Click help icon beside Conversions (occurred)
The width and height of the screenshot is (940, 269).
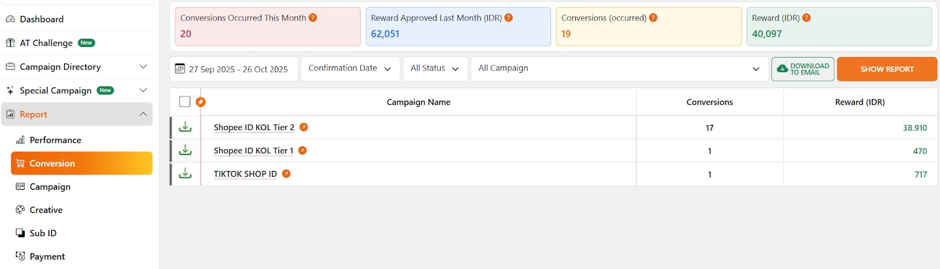coord(653,18)
